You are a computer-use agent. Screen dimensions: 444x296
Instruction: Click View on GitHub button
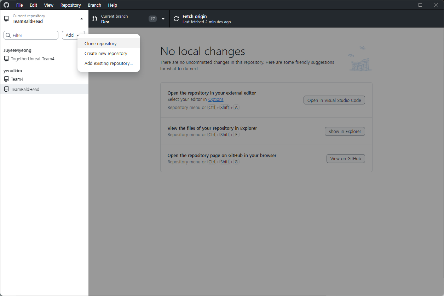point(346,159)
